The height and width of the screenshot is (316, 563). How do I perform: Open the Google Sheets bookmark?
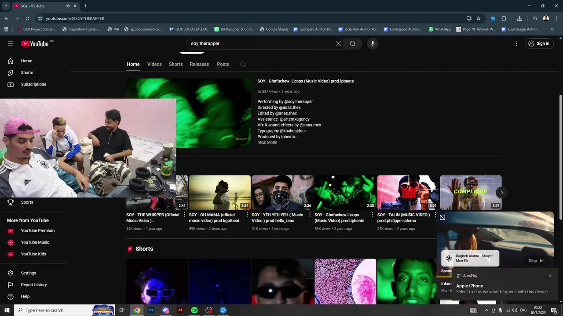pyautogui.click(x=274, y=29)
